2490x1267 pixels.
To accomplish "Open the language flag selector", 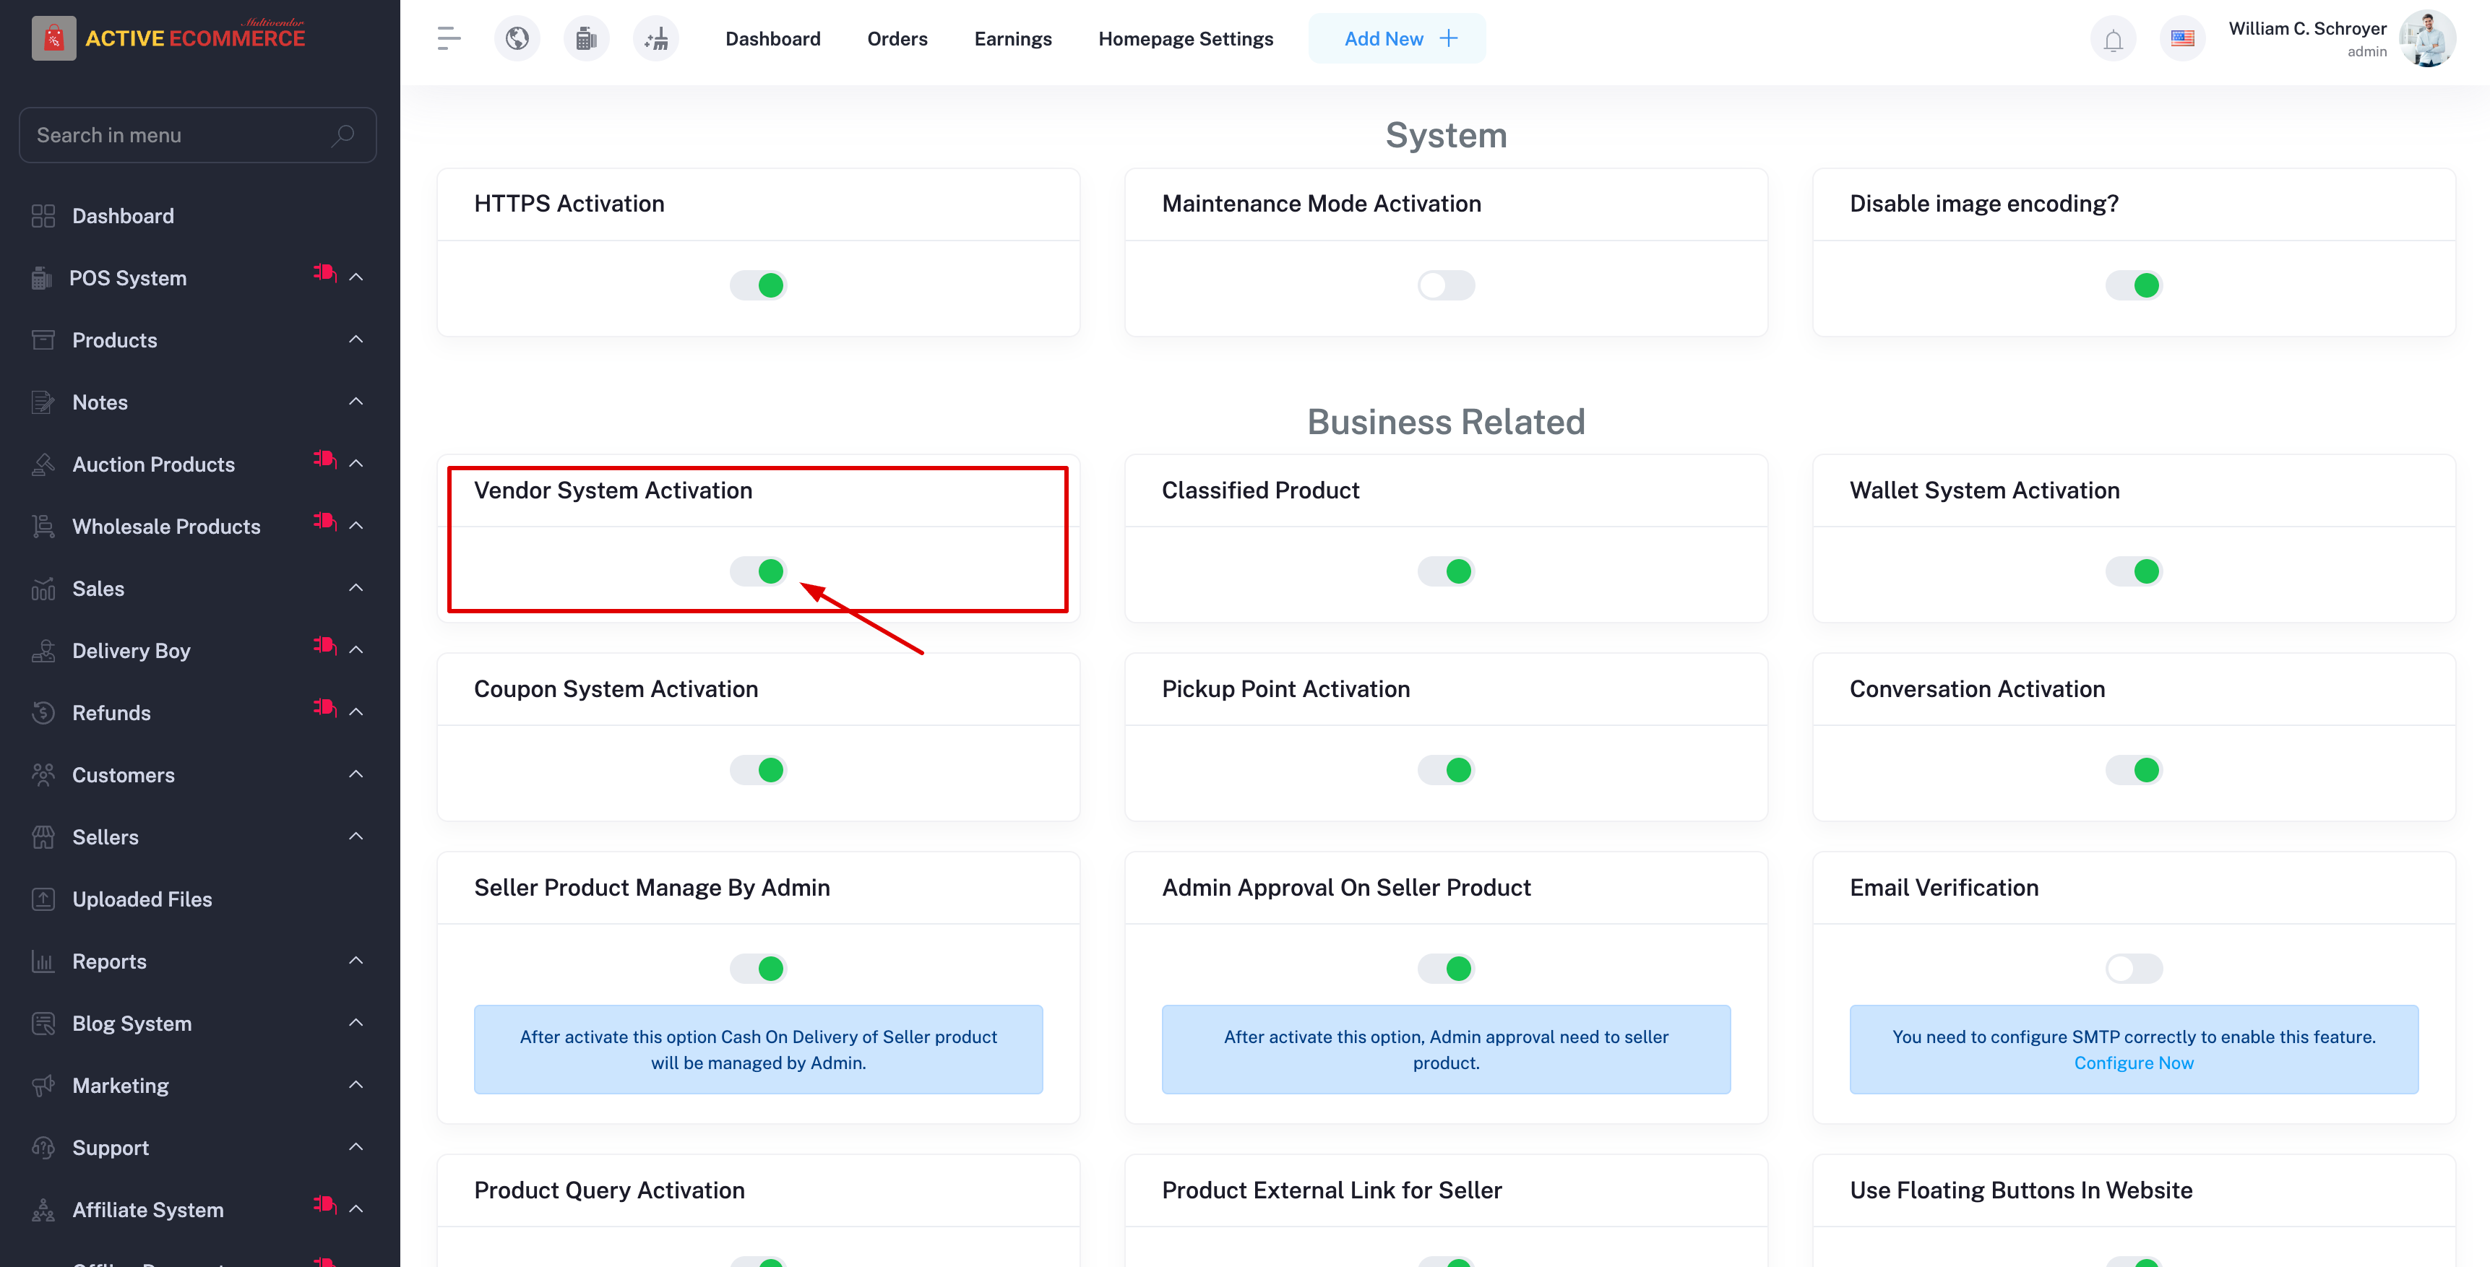I will [x=2183, y=39].
